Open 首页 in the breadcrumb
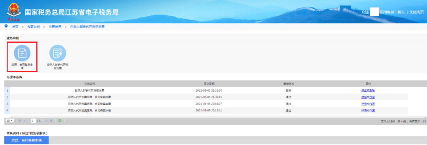The height and width of the screenshot is (145, 427). pos(15,26)
